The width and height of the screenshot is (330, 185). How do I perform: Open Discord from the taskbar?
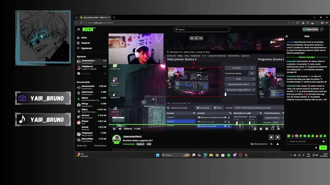tap(235, 155)
